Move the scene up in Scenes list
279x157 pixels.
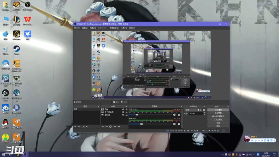pos(83,127)
